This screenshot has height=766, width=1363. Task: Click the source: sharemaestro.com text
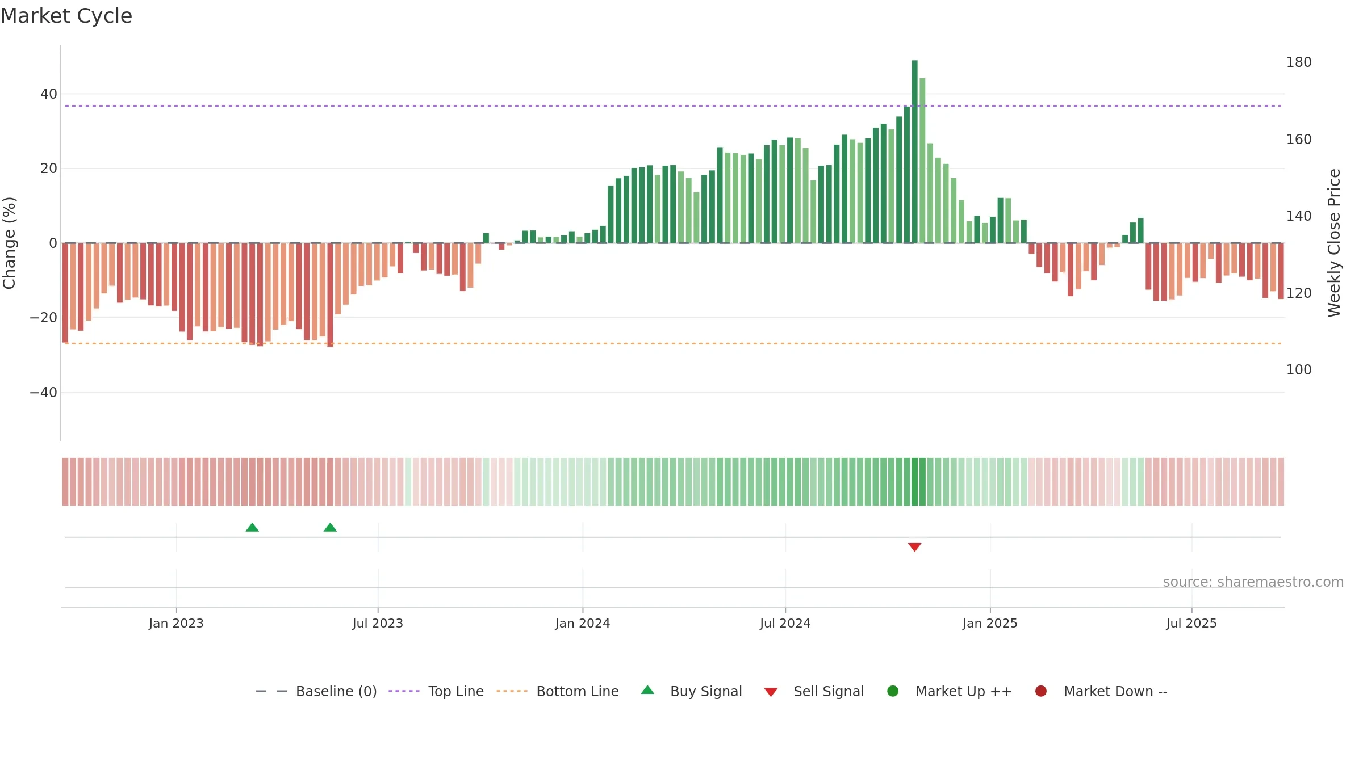coord(1253,582)
